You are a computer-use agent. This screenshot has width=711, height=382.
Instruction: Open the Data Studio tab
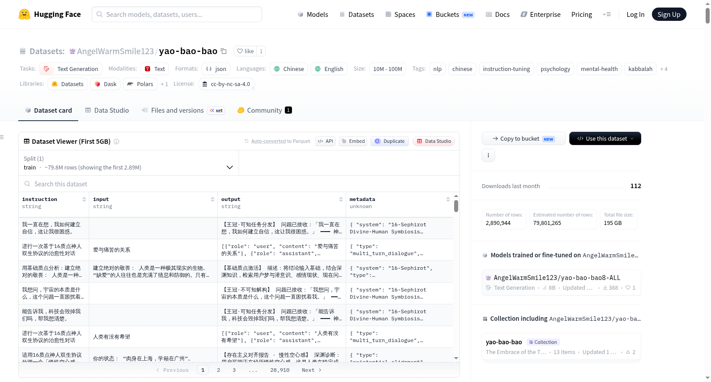coord(107,110)
